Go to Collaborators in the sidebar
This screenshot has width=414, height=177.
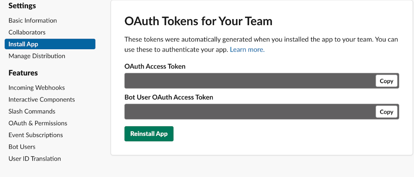(27, 32)
